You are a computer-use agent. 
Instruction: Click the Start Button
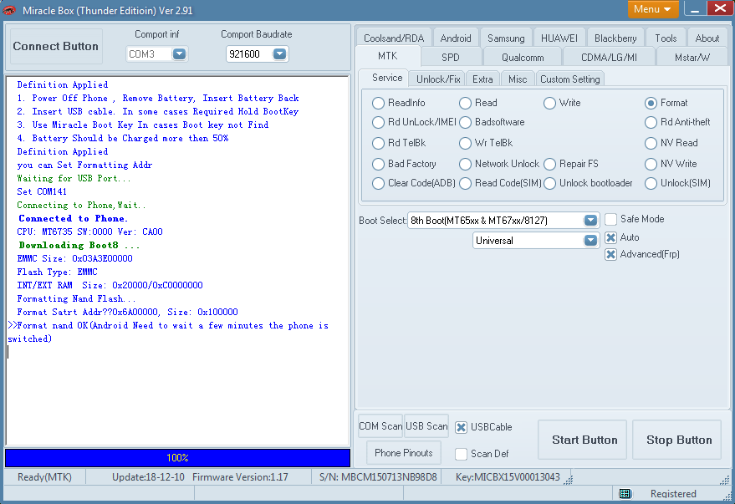[582, 440]
